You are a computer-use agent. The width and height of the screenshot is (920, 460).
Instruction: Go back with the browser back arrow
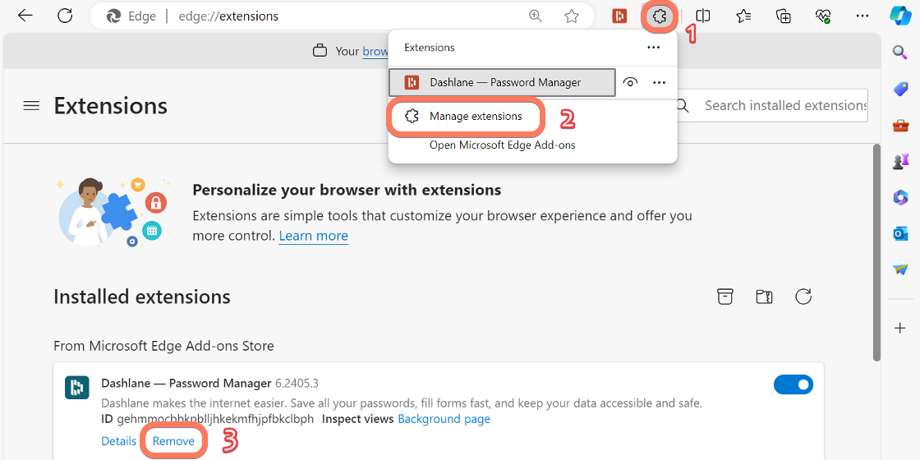[x=25, y=16]
